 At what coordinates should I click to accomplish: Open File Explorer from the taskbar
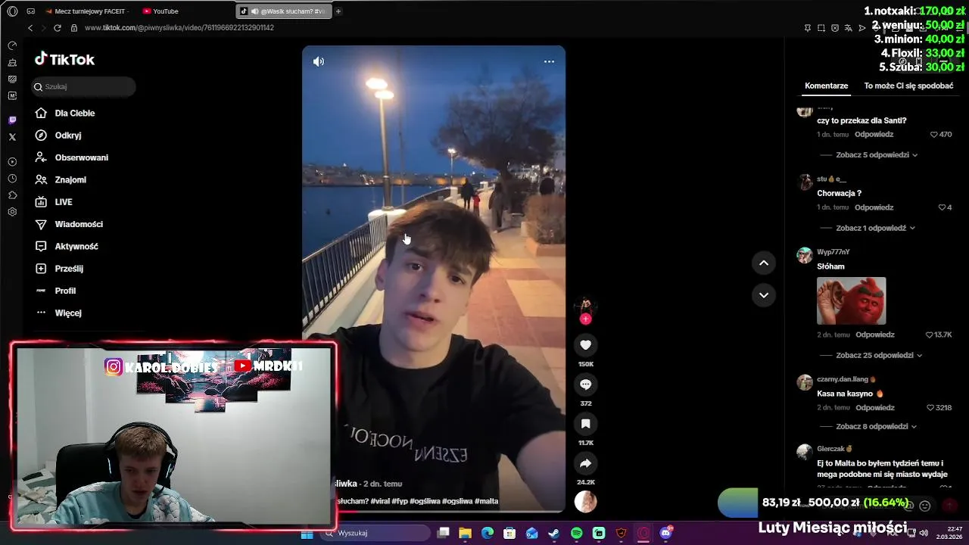click(x=465, y=533)
